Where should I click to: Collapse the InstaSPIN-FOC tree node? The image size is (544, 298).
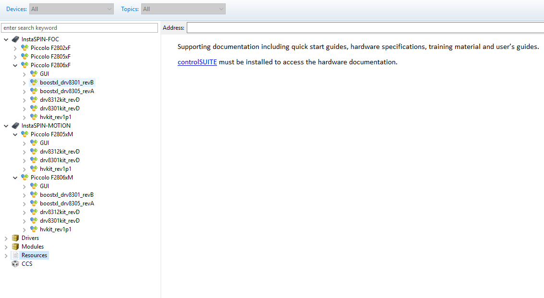tap(6, 39)
